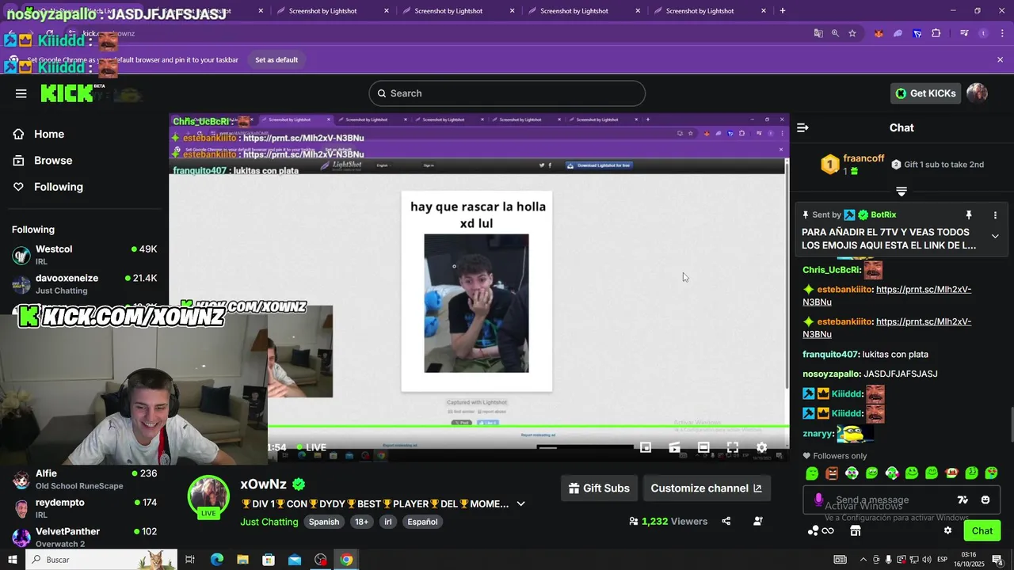Open a new Chrome tab

tap(783, 11)
